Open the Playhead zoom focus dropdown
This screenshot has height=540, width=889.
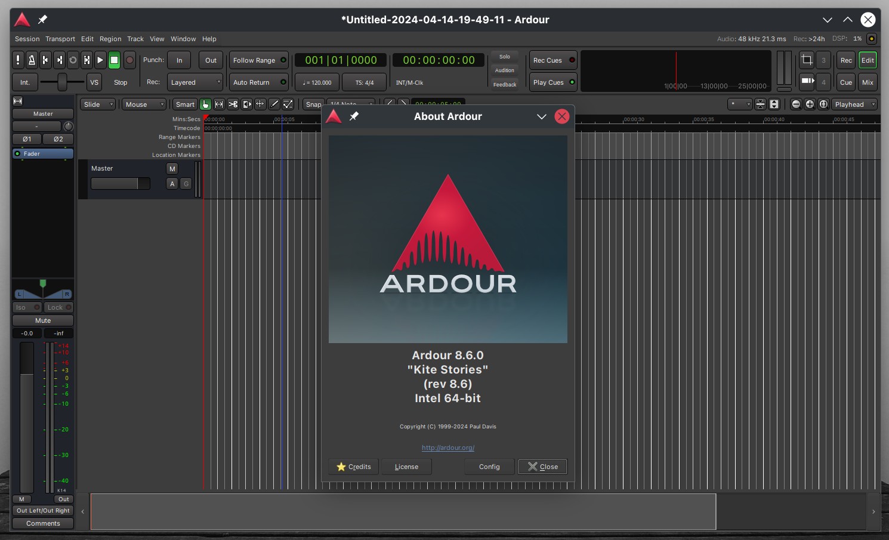pos(854,104)
